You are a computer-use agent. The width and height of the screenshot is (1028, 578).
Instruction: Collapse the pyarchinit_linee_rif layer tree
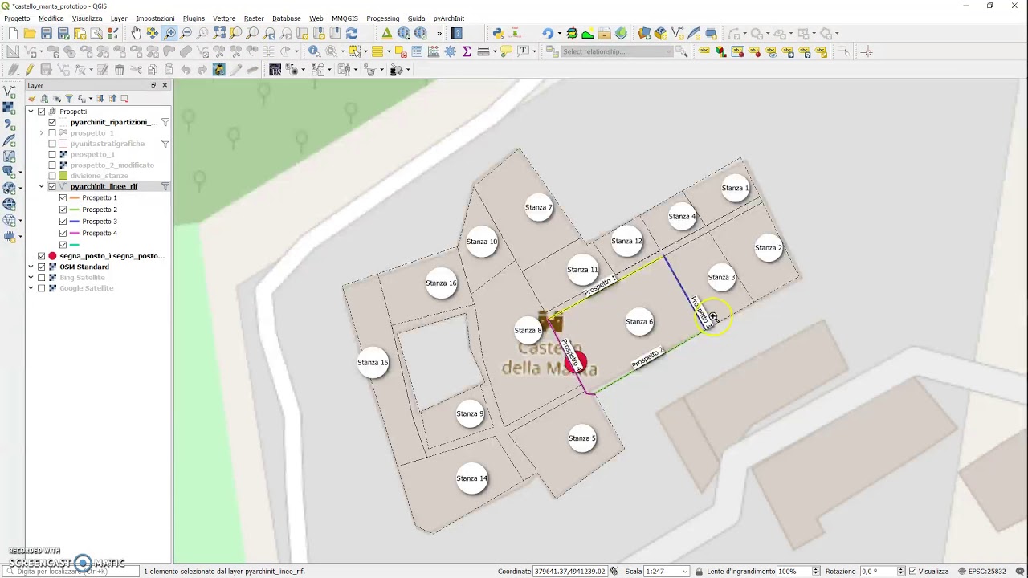42,186
